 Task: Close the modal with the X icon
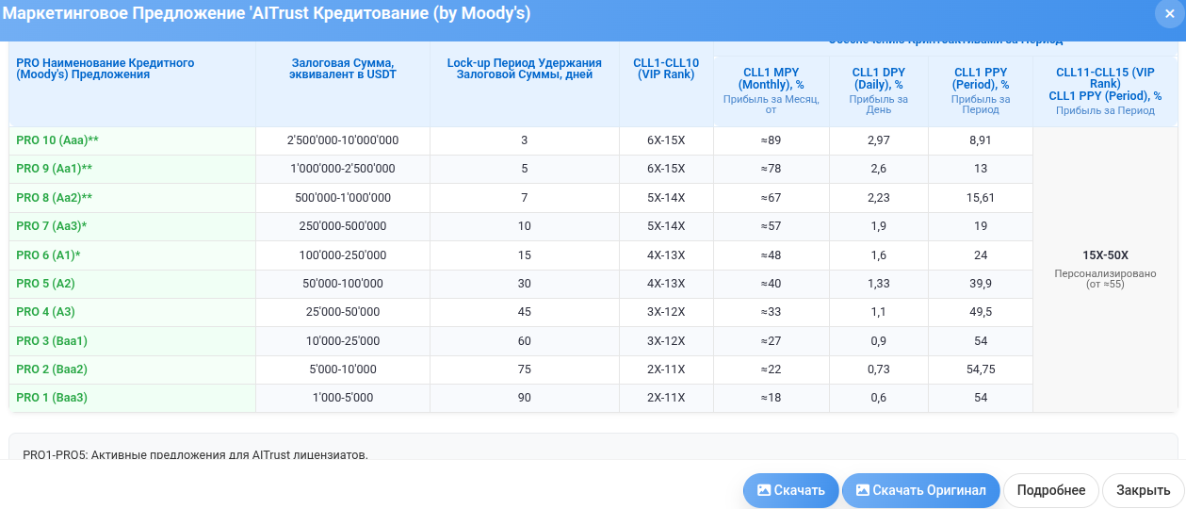[1168, 13]
